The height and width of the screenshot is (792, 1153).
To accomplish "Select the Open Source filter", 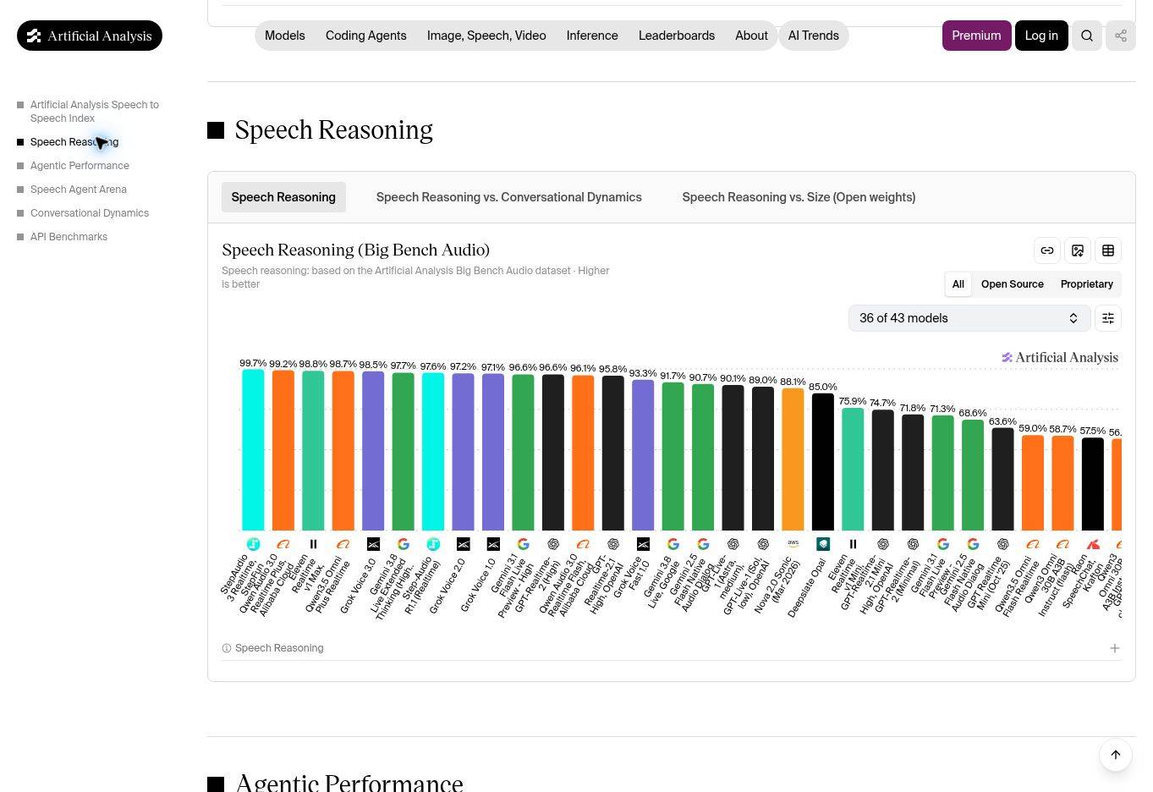I will [1013, 284].
